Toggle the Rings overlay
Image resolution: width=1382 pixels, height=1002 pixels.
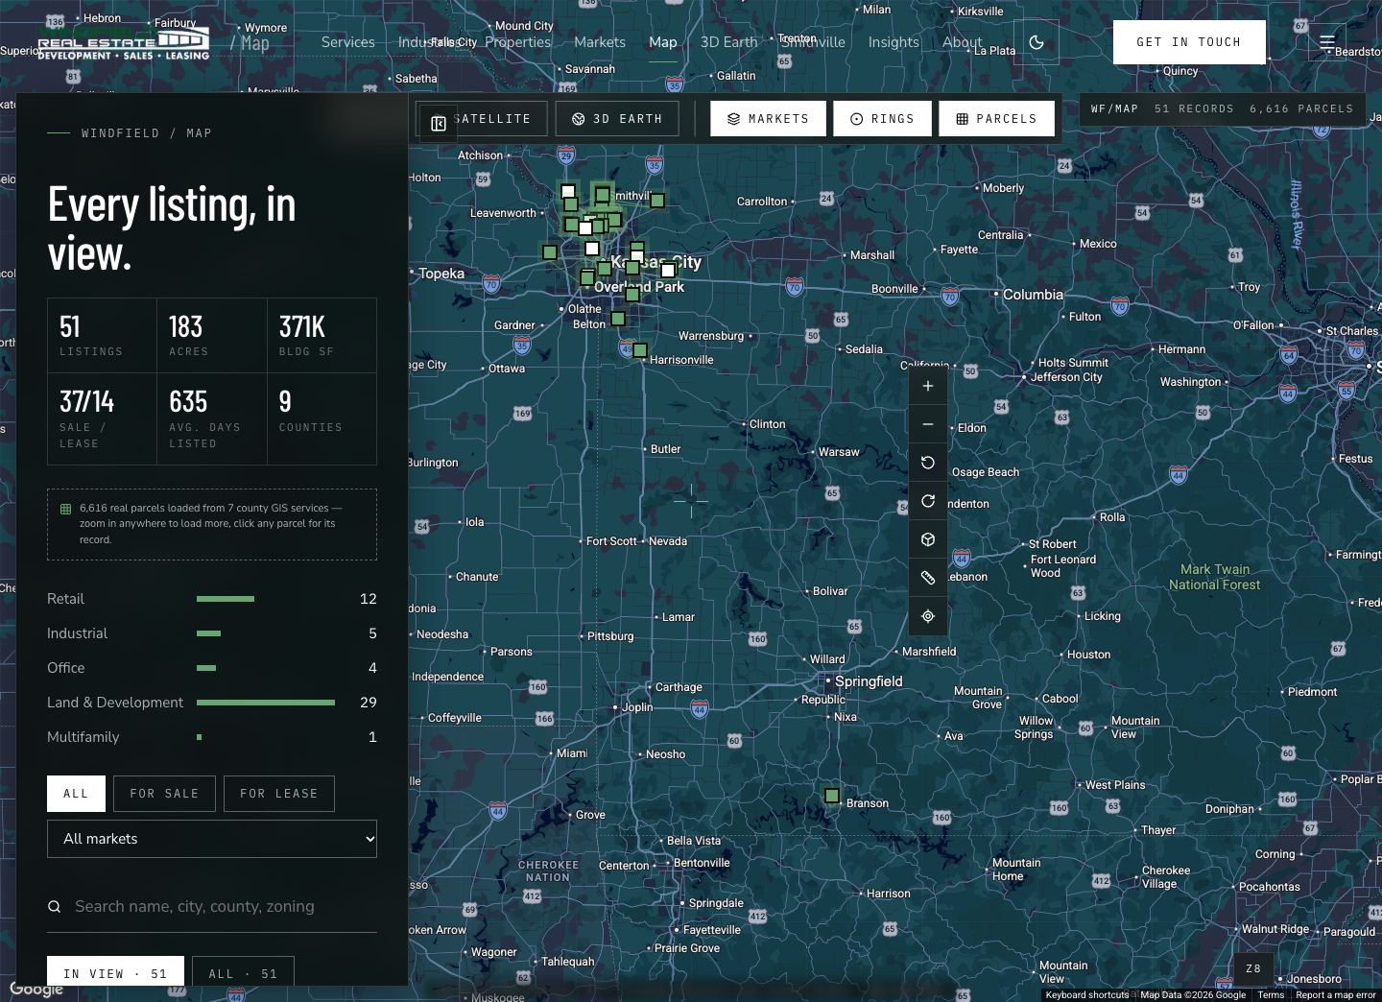coord(882,119)
